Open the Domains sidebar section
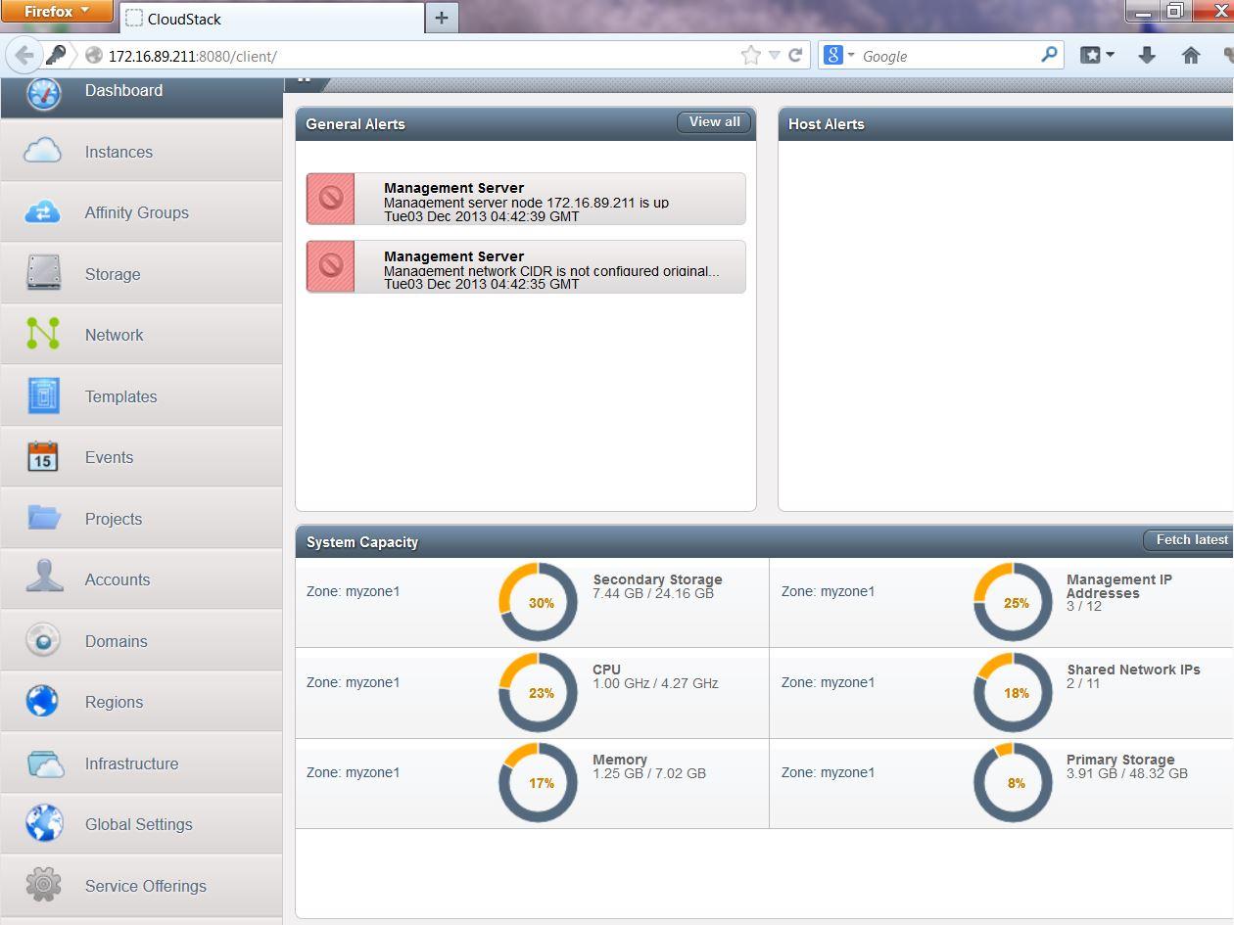This screenshot has width=1234, height=925. [141, 641]
